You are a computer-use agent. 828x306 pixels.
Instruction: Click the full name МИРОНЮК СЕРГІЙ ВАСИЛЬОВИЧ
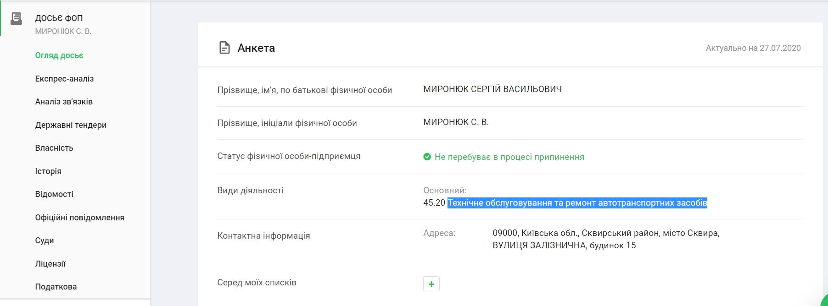point(492,89)
